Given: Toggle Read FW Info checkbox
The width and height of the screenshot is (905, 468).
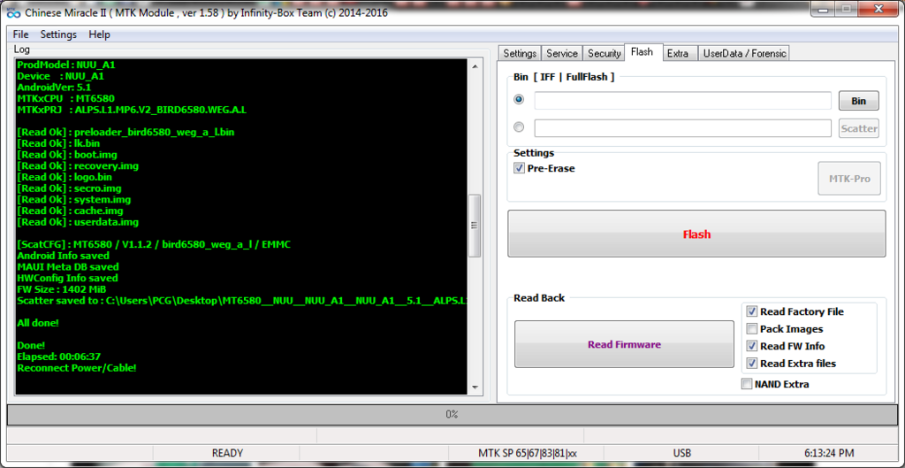Looking at the screenshot, I should [x=751, y=346].
